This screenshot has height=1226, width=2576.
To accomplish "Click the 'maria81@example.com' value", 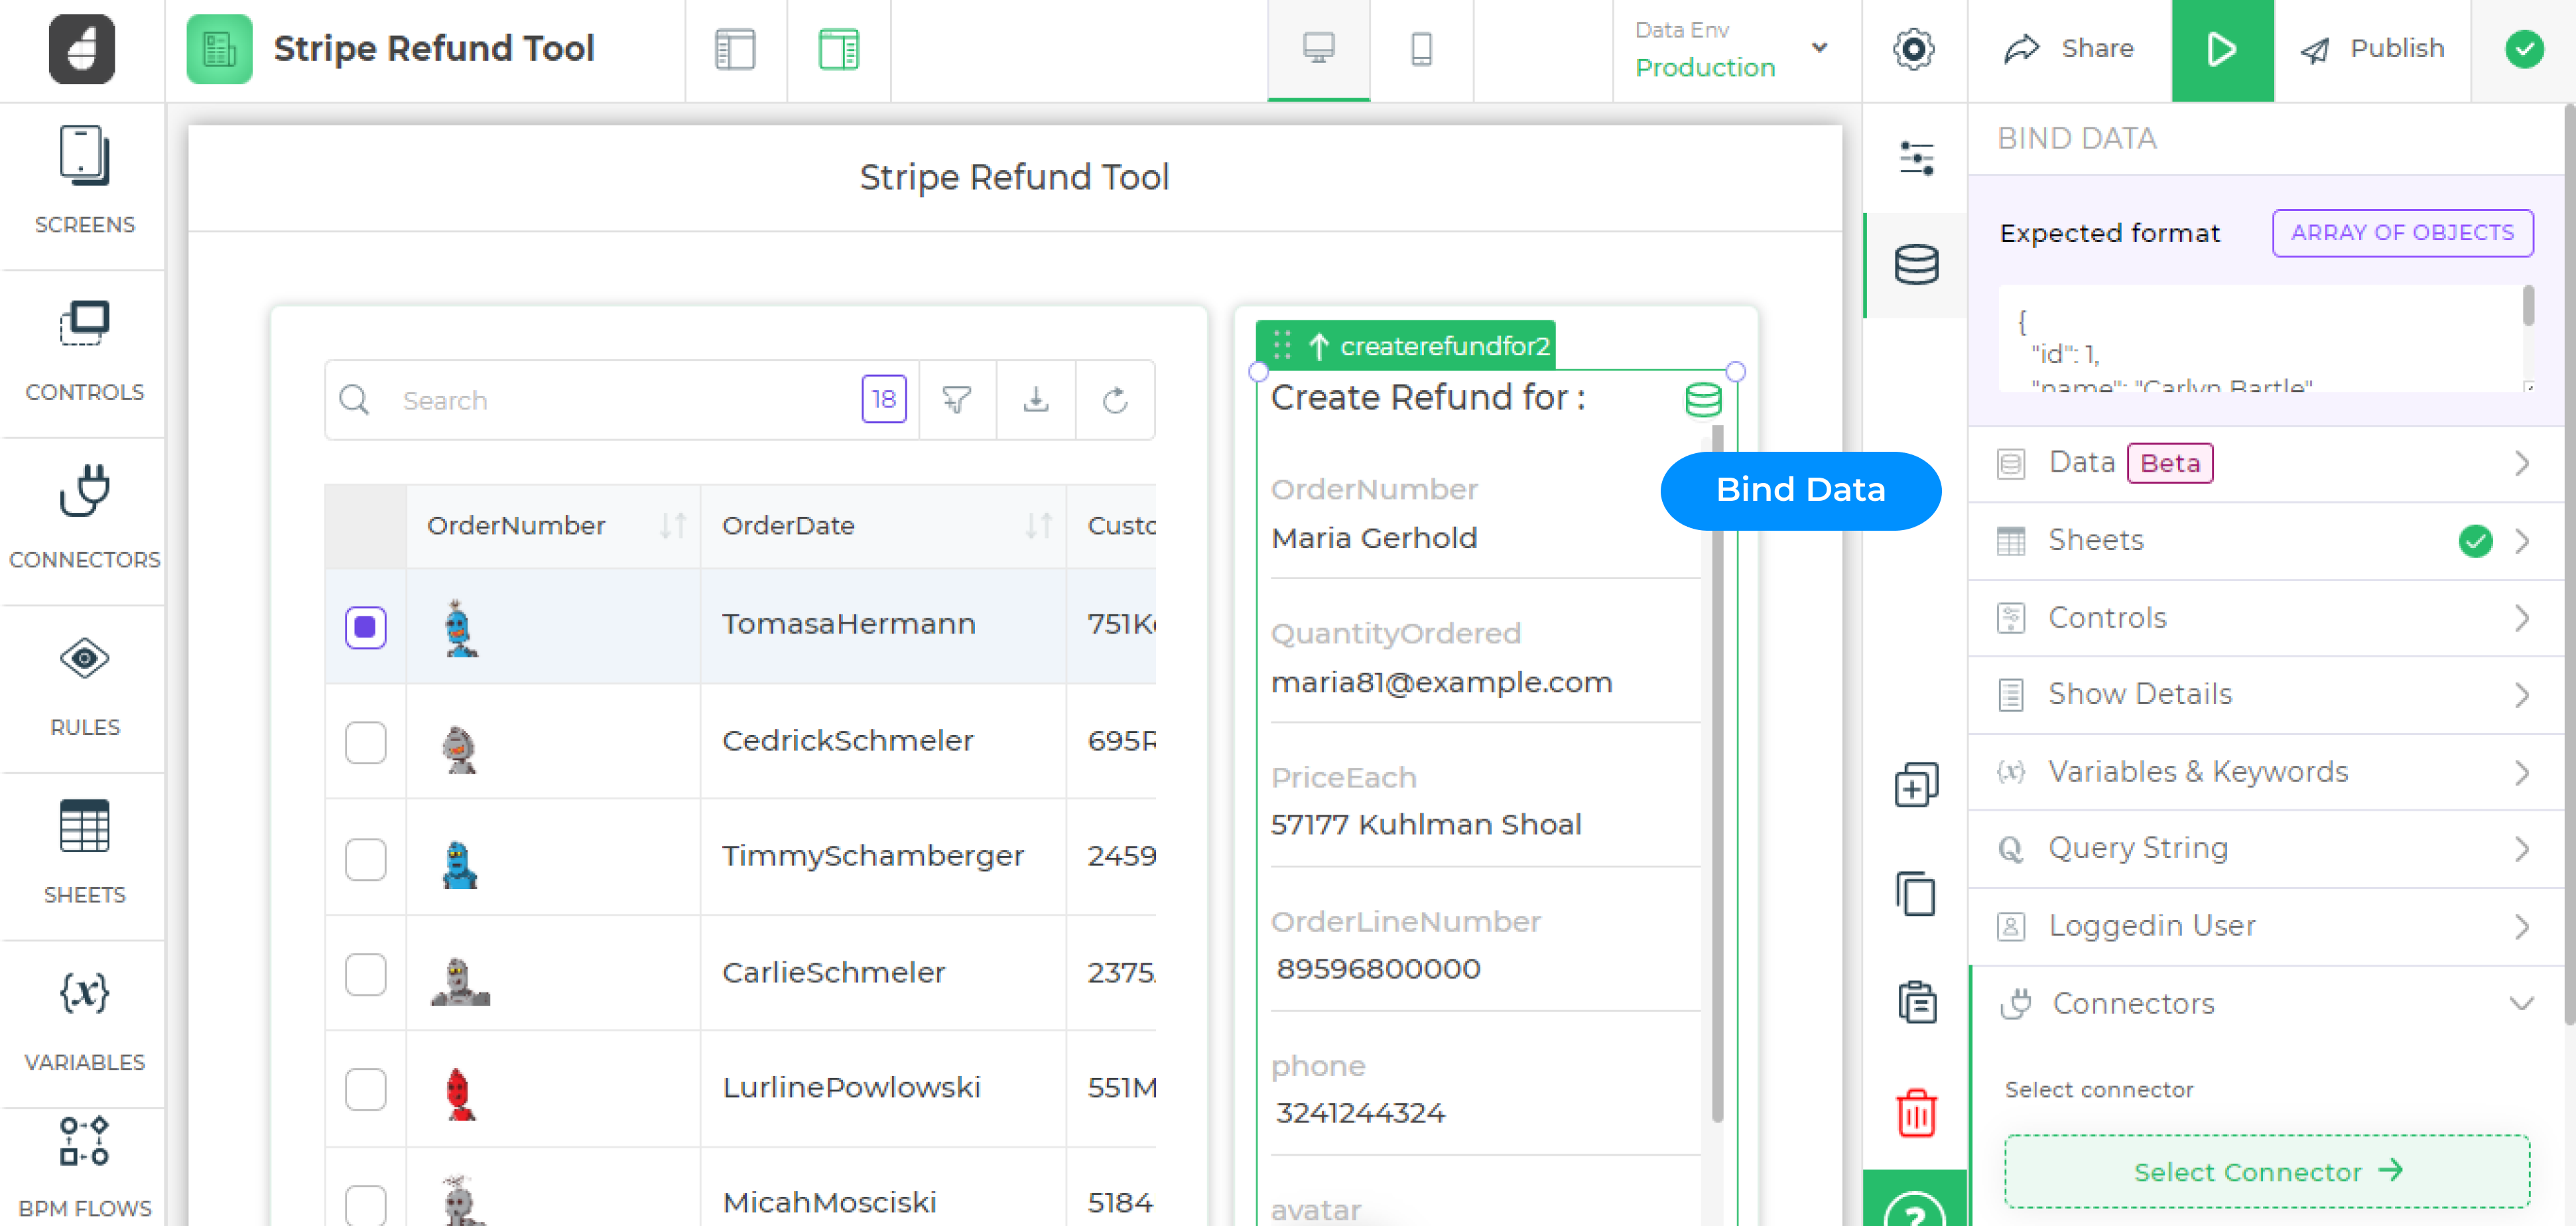I will click(x=1441, y=682).
